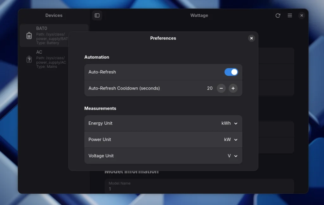Toggle Auto-Refresh by clicking its row
The height and width of the screenshot is (205, 324).
pyautogui.click(x=158, y=72)
